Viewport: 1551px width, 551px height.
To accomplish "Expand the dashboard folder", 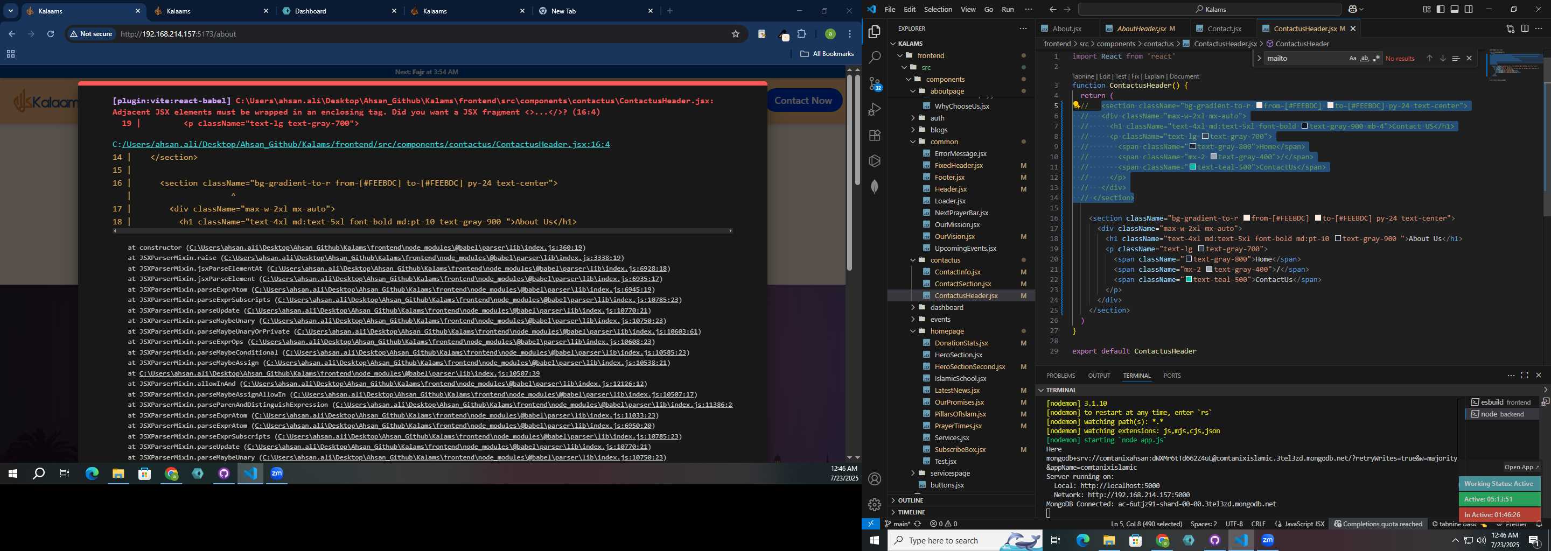I will coord(947,307).
